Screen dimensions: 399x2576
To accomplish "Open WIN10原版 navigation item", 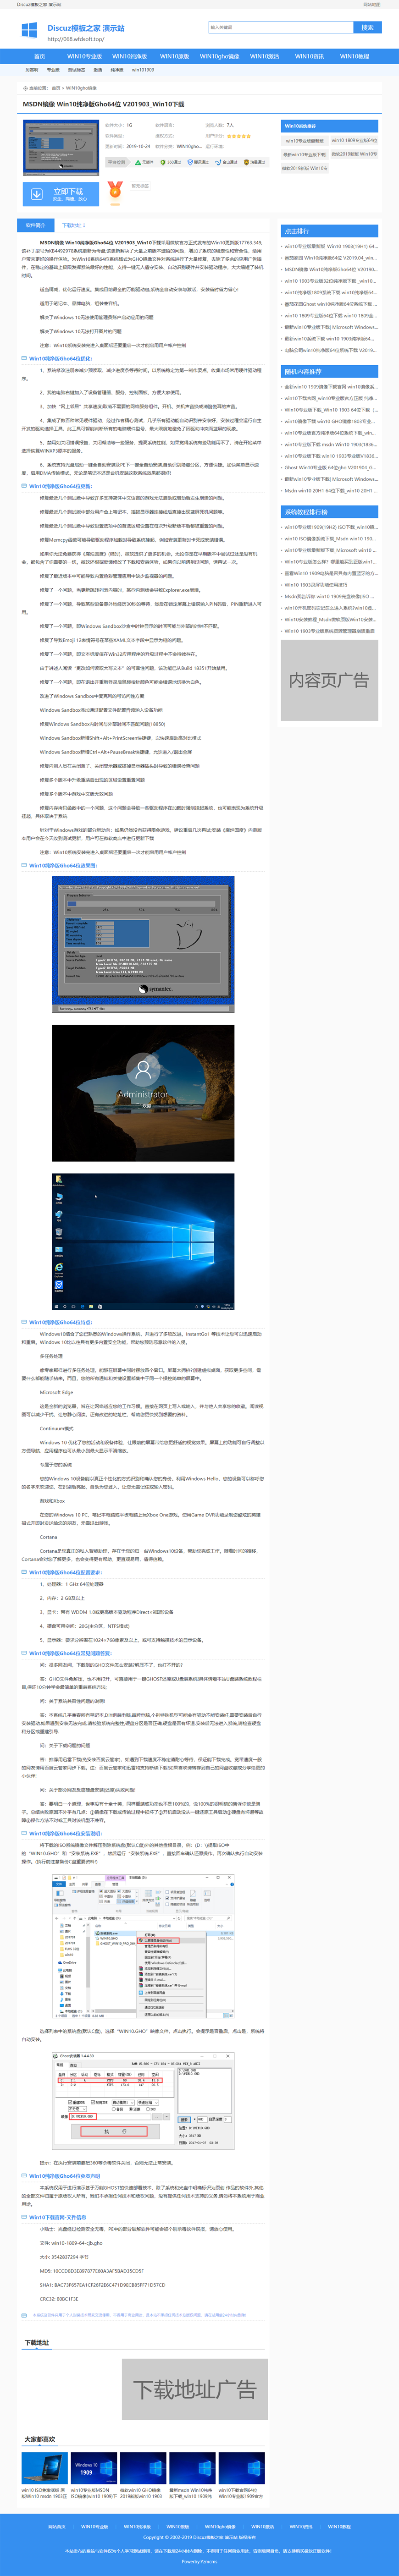I will click(x=174, y=56).
